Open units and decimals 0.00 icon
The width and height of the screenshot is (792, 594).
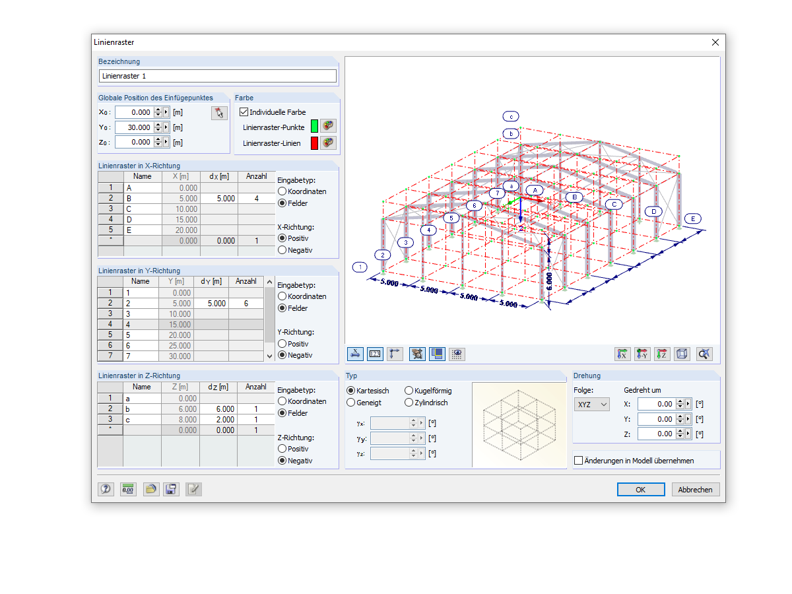coord(128,489)
